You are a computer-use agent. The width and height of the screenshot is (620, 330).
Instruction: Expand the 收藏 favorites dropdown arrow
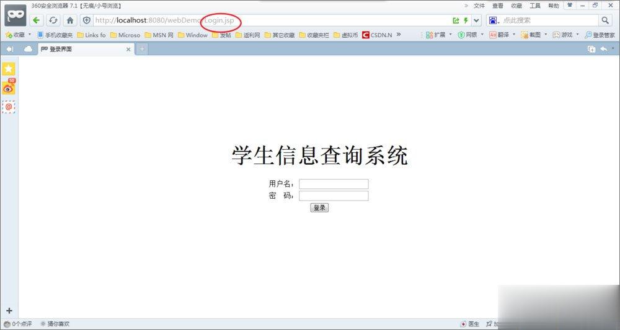30,35
